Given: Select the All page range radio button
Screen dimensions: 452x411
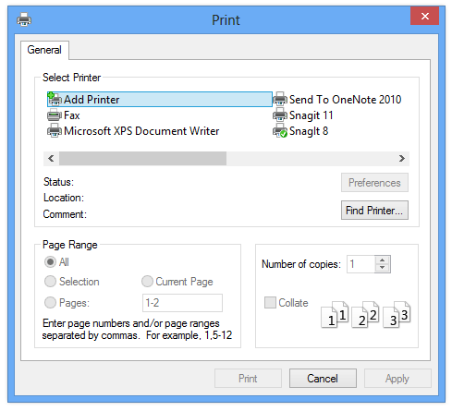Looking at the screenshot, I should (x=50, y=262).
